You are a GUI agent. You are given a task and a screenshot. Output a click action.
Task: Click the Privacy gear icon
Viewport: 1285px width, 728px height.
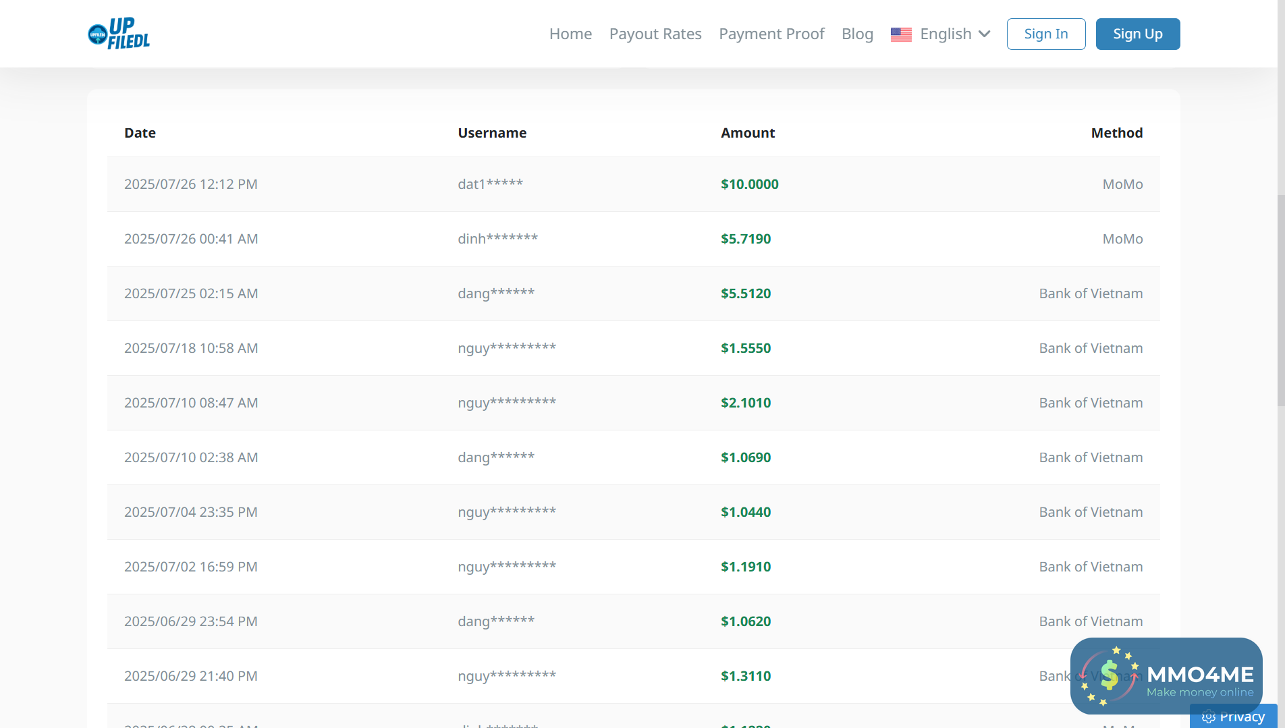click(x=1208, y=717)
